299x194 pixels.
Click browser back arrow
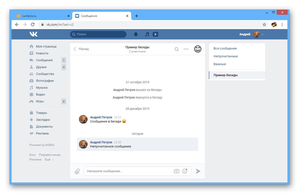tap(17, 24)
